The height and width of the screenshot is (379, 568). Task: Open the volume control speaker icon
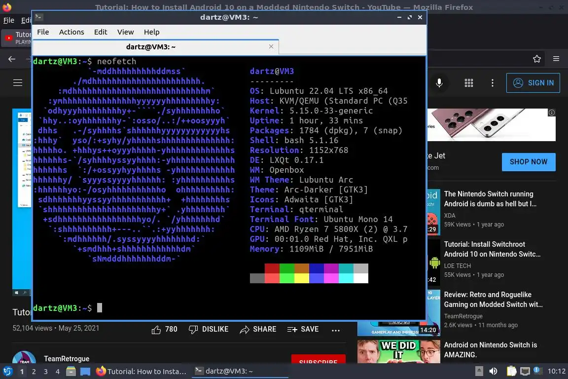point(493,371)
